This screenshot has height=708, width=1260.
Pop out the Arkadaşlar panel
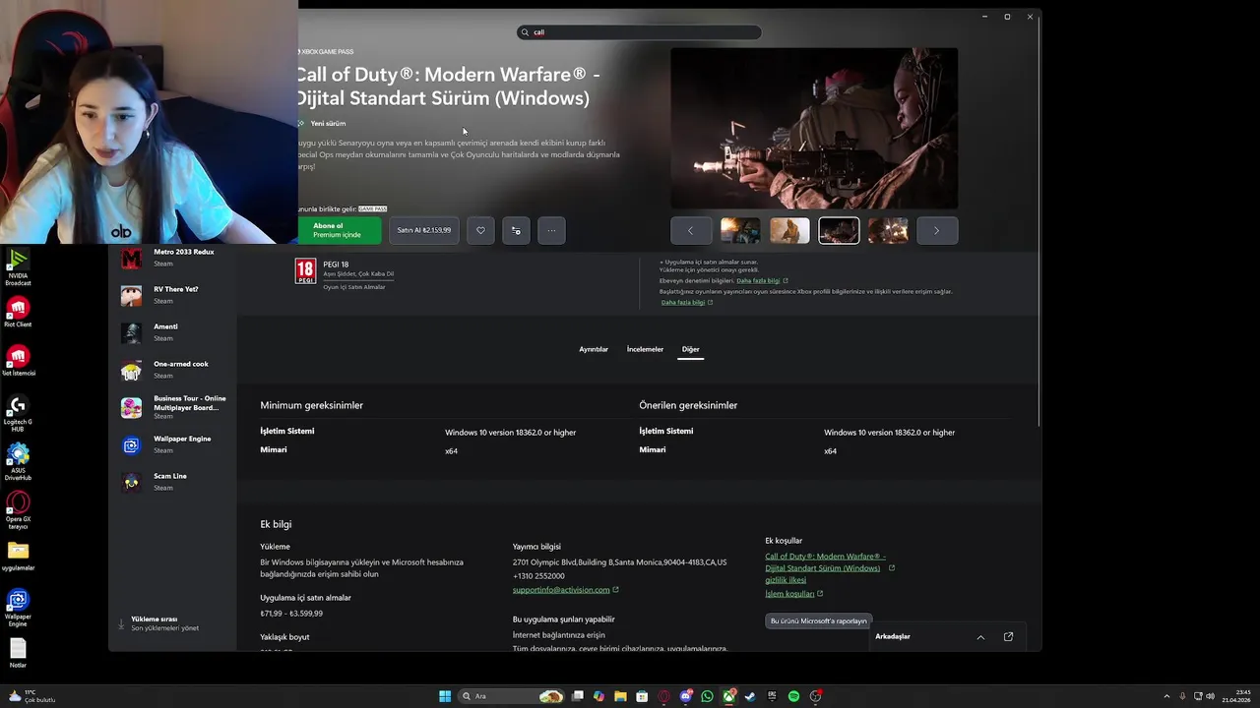coord(1008,636)
